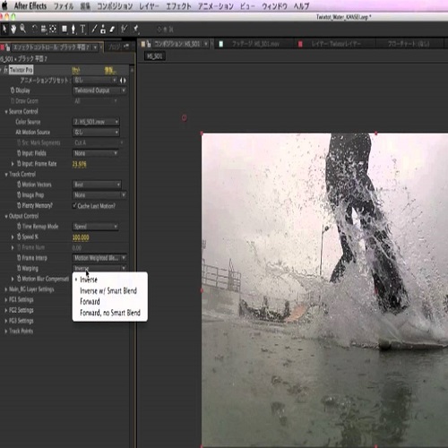This screenshot has height=448, width=448.
Task: Select the Zoom magnifier tool
Action: click(22, 29)
